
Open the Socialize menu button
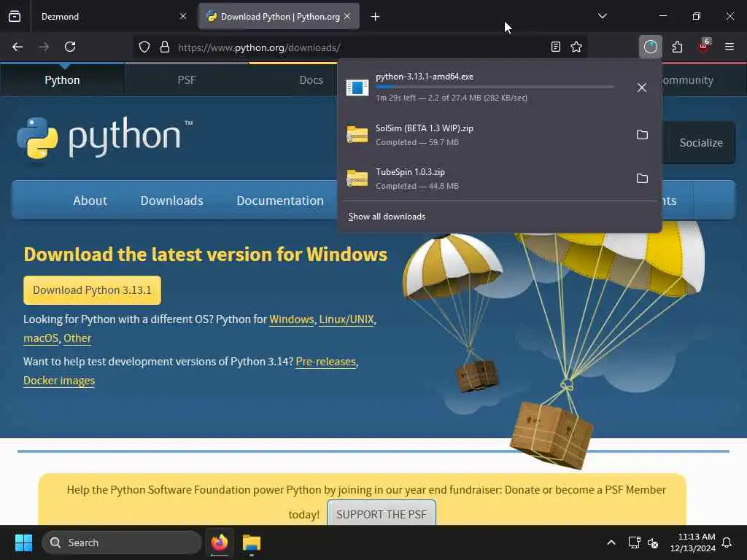click(701, 143)
